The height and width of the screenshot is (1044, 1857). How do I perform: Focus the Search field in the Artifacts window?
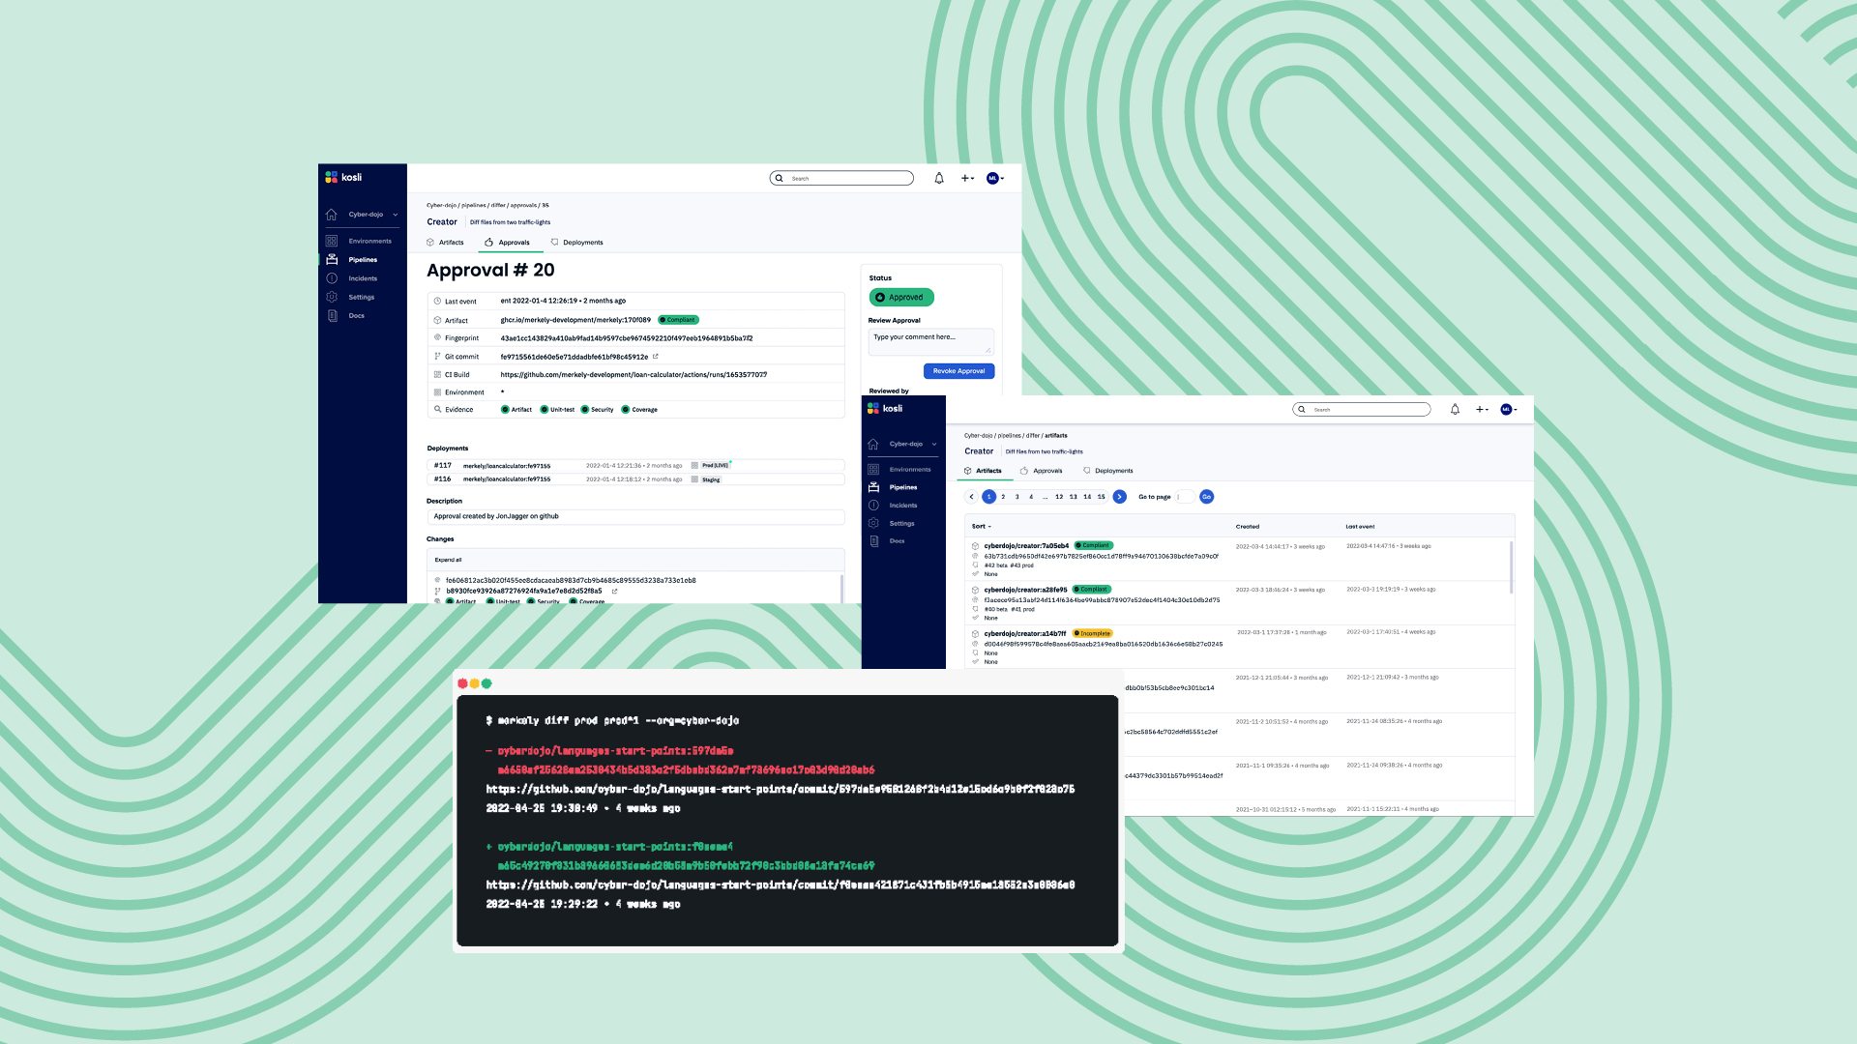coord(1362,410)
